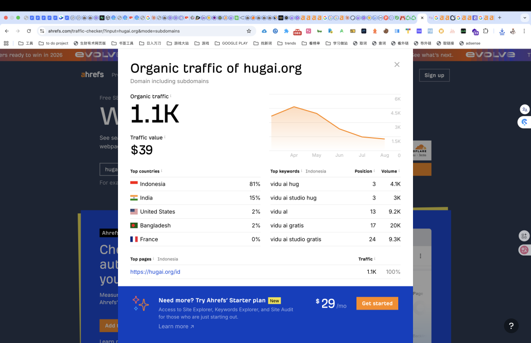Screen dimensions: 531x343
Task: Open the https://hugai.org/id top page link
Action: tap(155, 272)
